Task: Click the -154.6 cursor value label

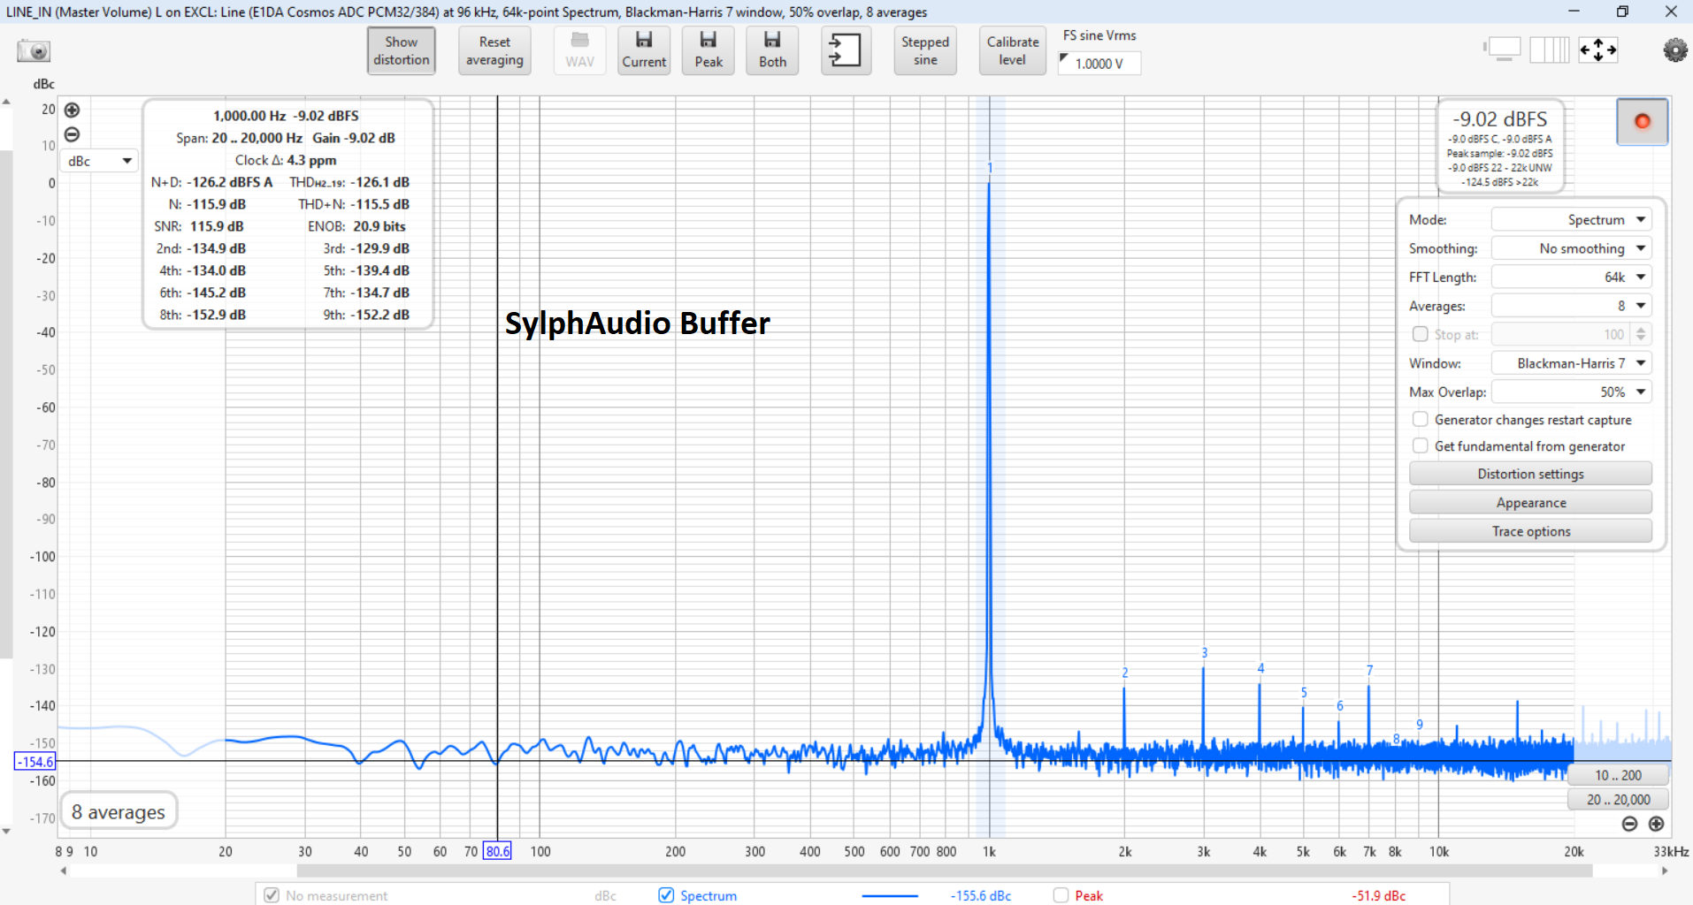Action: coord(35,761)
